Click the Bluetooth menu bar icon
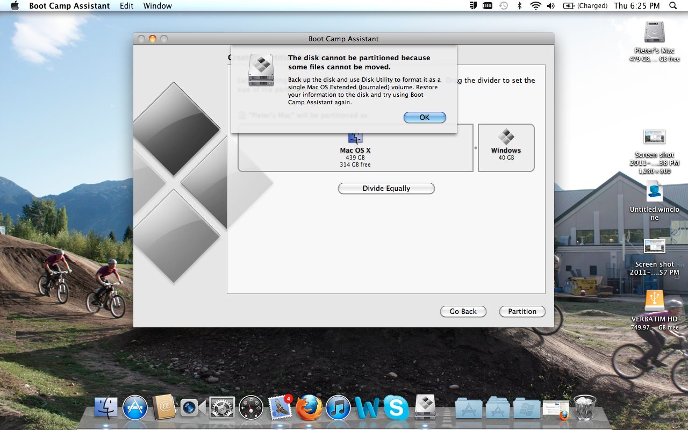This screenshot has width=688, height=430. coord(519,6)
